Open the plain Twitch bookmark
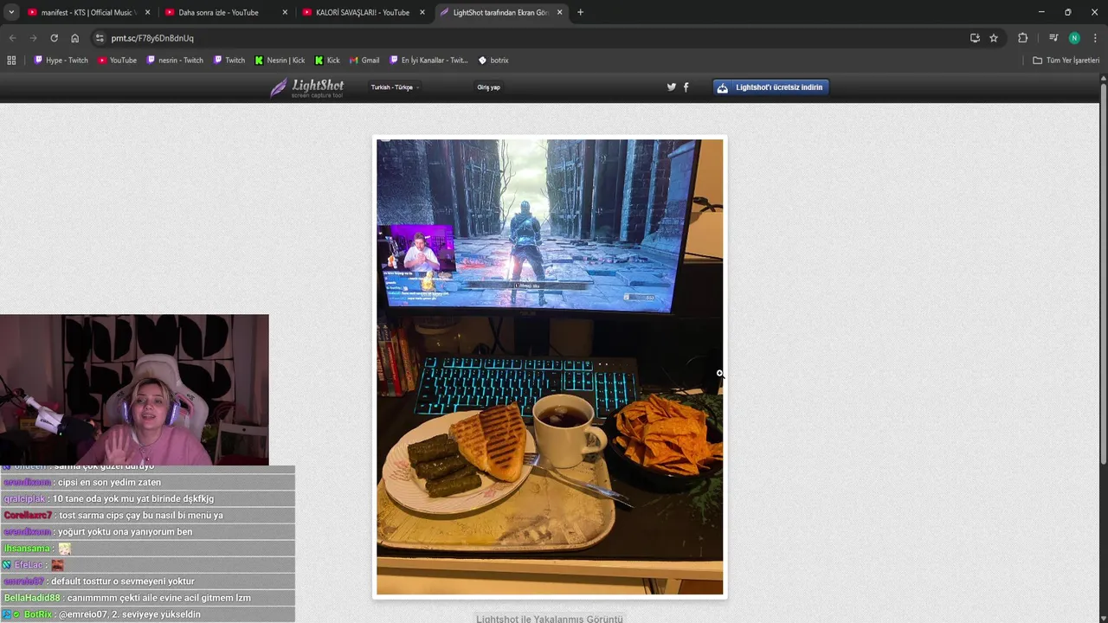The width and height of the screenshot is (1108, 623). [x=229, y=61]
